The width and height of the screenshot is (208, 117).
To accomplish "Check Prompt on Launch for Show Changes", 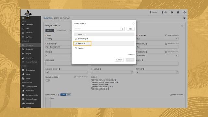I will 75,77.
